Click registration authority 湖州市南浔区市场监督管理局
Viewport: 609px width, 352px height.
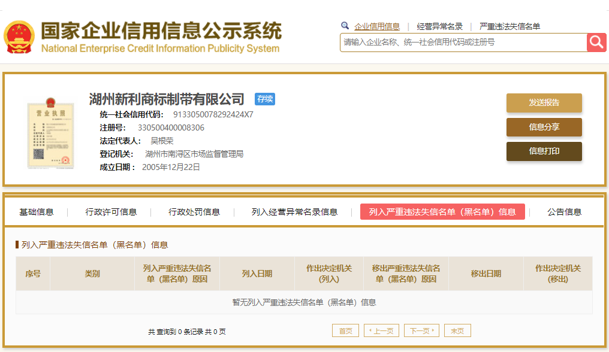coord(194,154)
